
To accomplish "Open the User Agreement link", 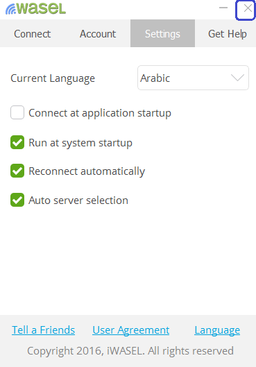I will pos(131,330).
